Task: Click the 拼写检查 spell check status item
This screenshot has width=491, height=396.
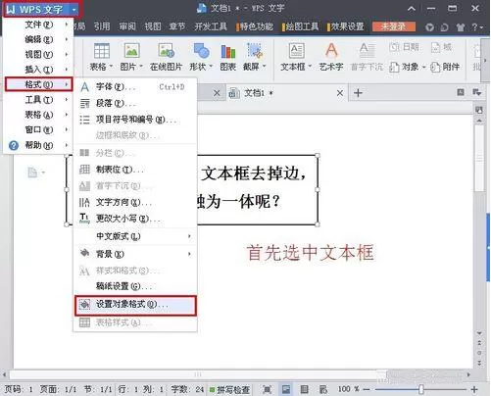Action: (229, 389)
